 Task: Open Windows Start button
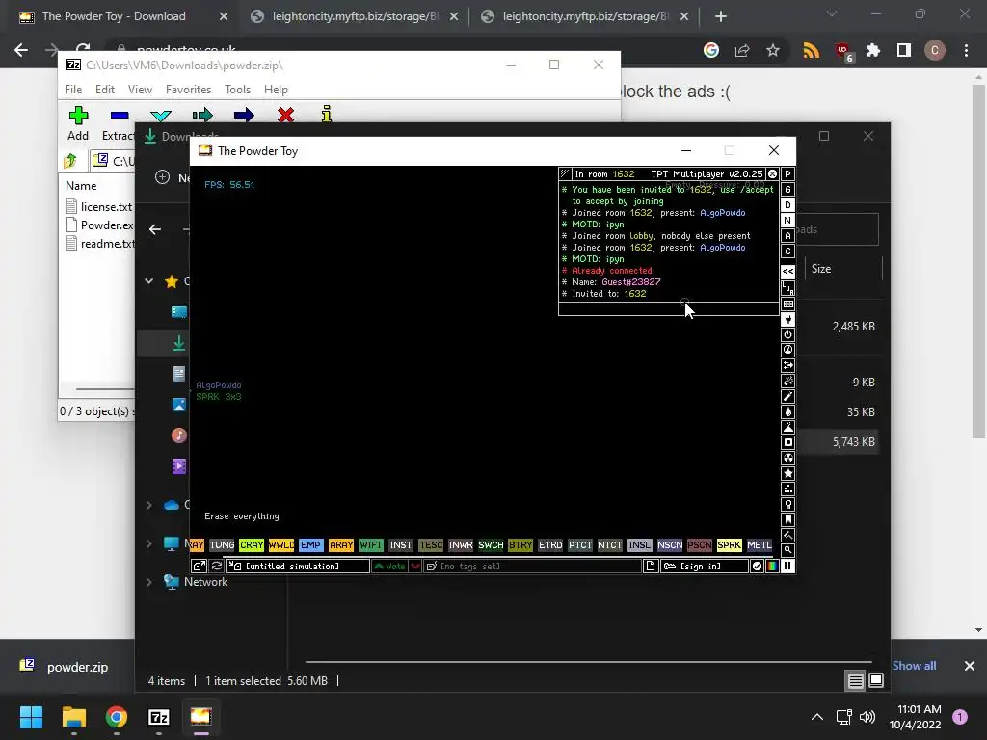click(x=31, y=717)
